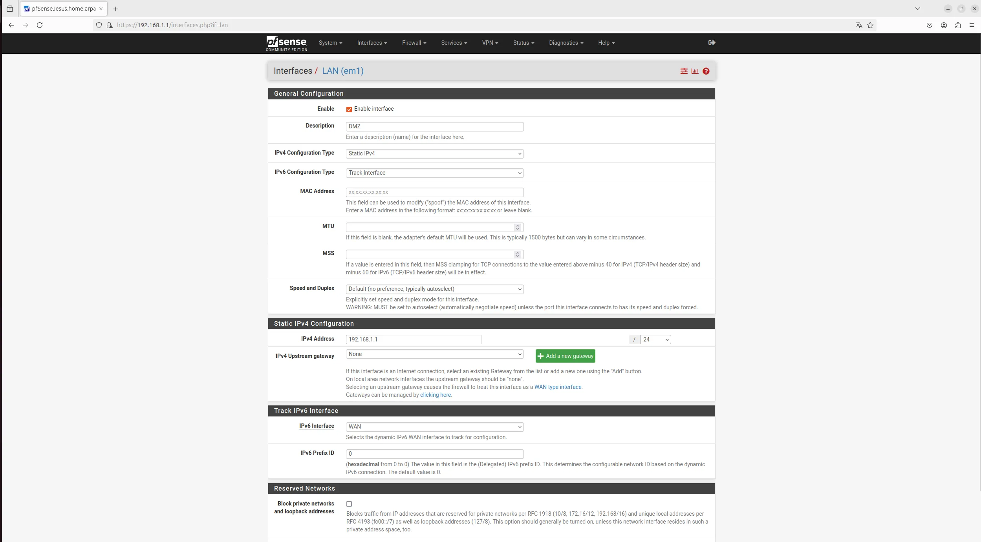Open Speed and Duplex dropdown
Image resolution: width=981 pixels, height=542 pixels.
pyautogui.click(x=435, y=289)
